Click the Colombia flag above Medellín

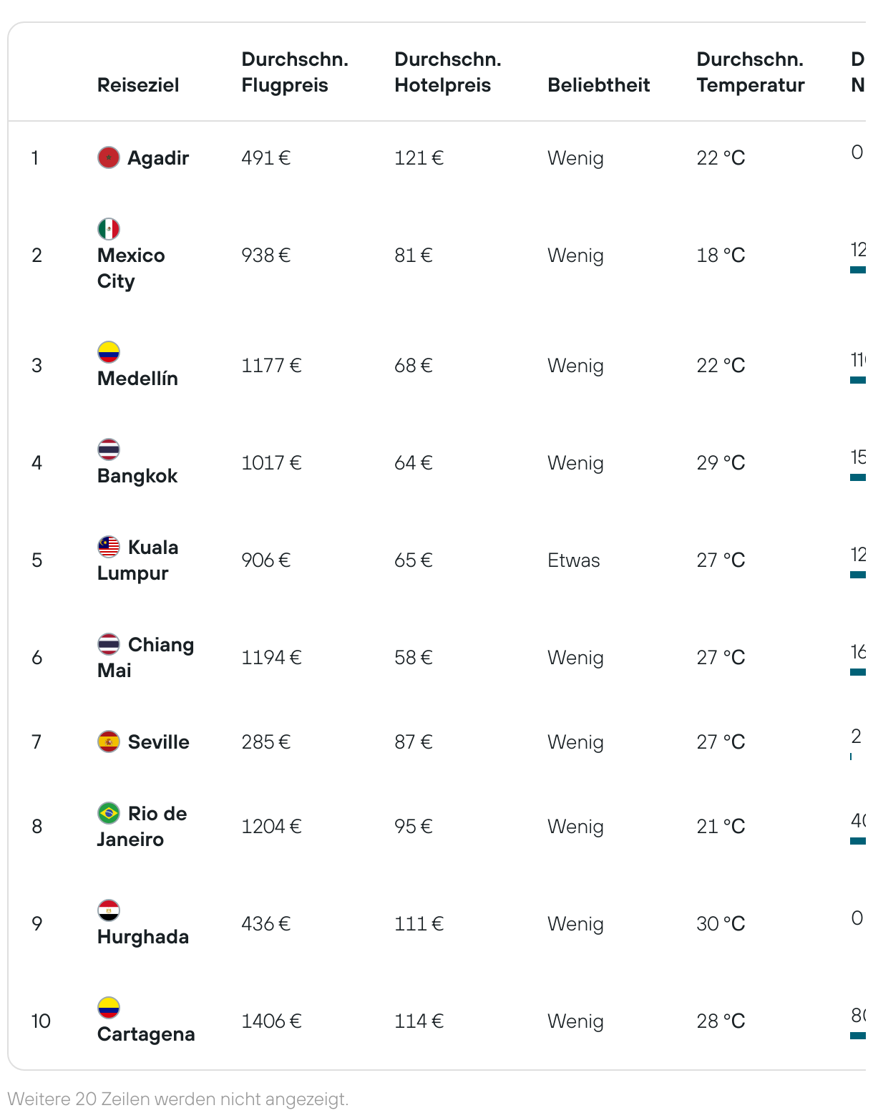(x=109, y=352)
